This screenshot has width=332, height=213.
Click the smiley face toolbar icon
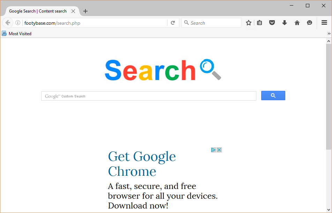[x=309, y=23]
